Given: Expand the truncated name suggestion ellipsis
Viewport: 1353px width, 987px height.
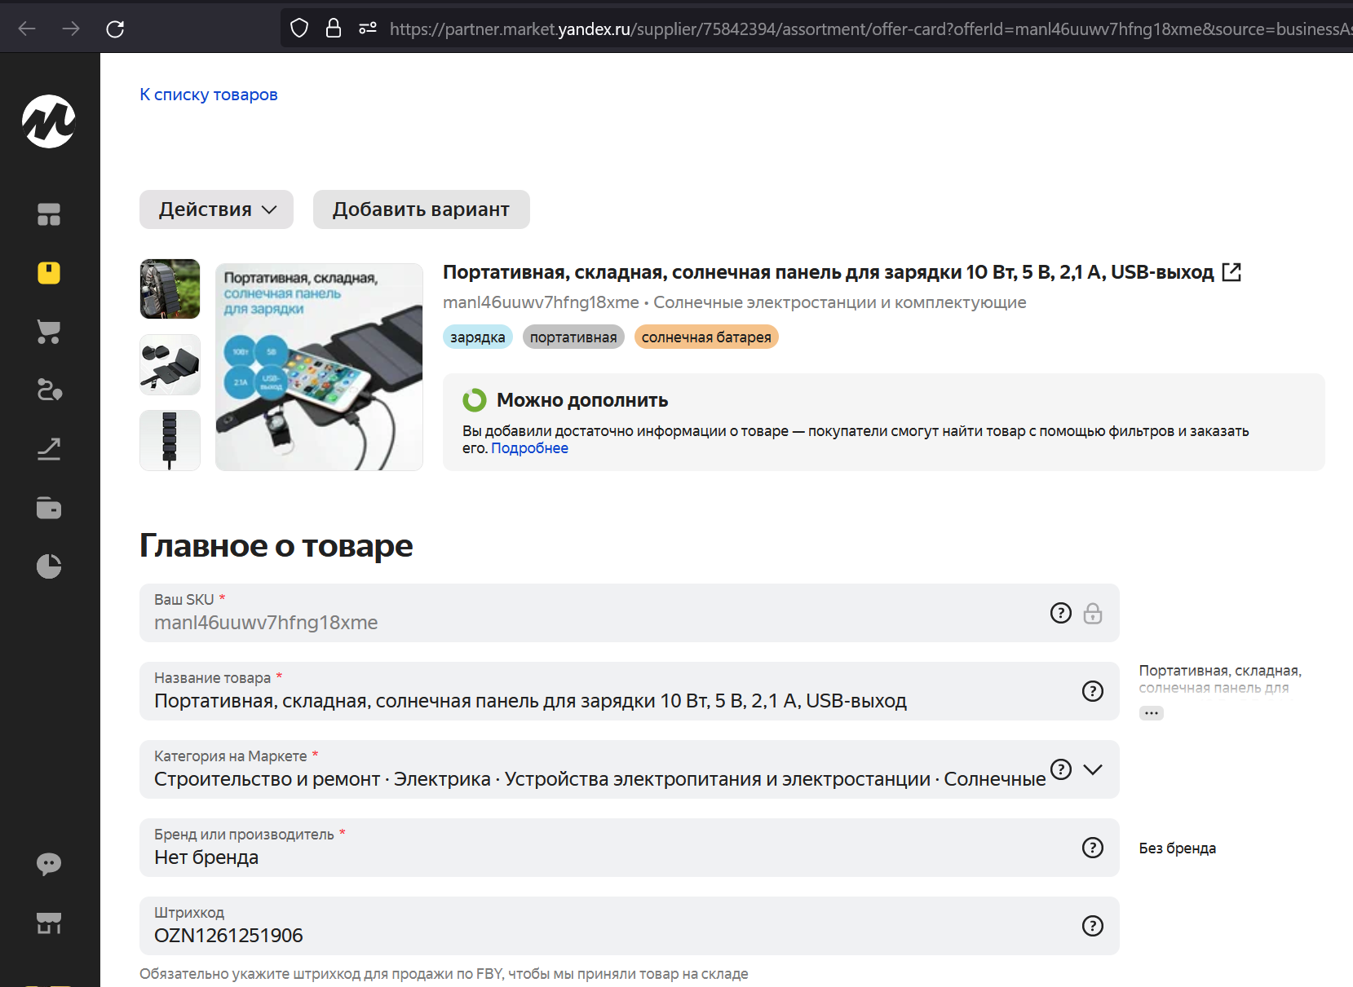Looking at the screenshot, I should point(1151,713).
